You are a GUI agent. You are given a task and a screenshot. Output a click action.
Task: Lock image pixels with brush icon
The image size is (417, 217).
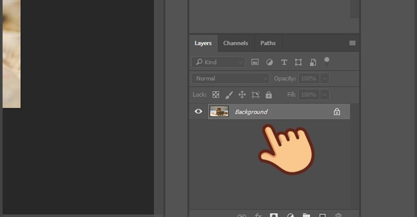(229, 95)
